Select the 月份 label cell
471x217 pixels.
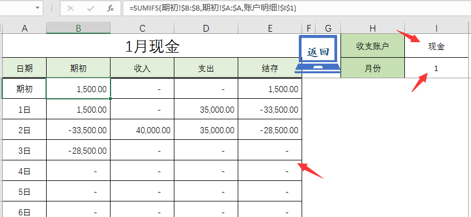click(x=373, y=68)
